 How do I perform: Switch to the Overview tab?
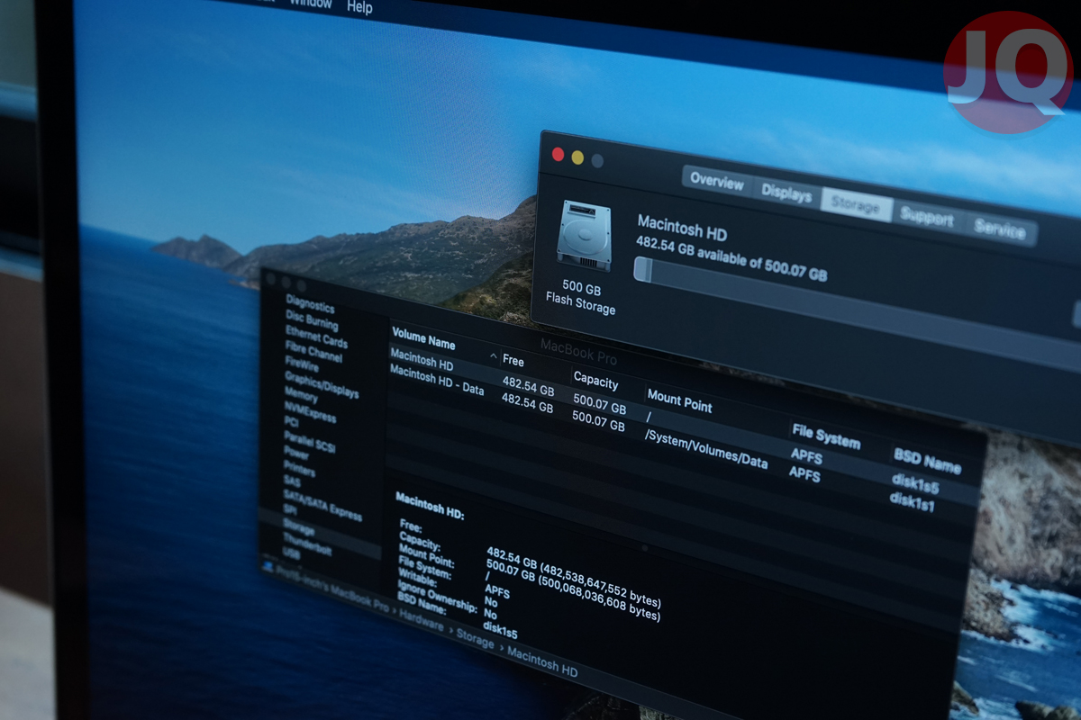pyautogui.click(x=717, y=180)
